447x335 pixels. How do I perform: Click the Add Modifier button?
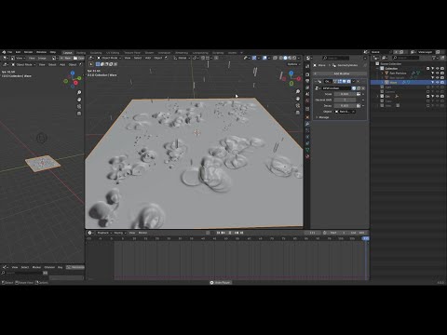[341, 74]
